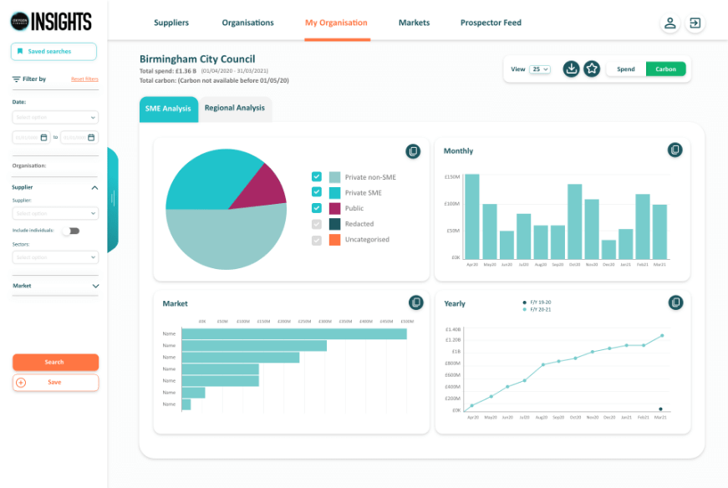The width and height of the screenshot is (728, 488).
Task: Check the Uncategorised checkbox
Action: point(317,240)
